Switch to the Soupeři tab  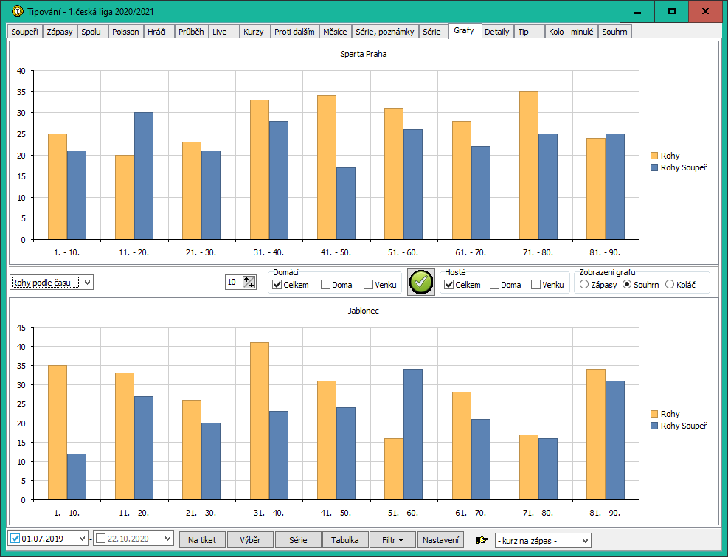click(24, 32)
